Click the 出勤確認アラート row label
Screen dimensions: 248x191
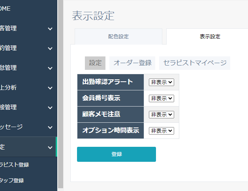[108, 82]
